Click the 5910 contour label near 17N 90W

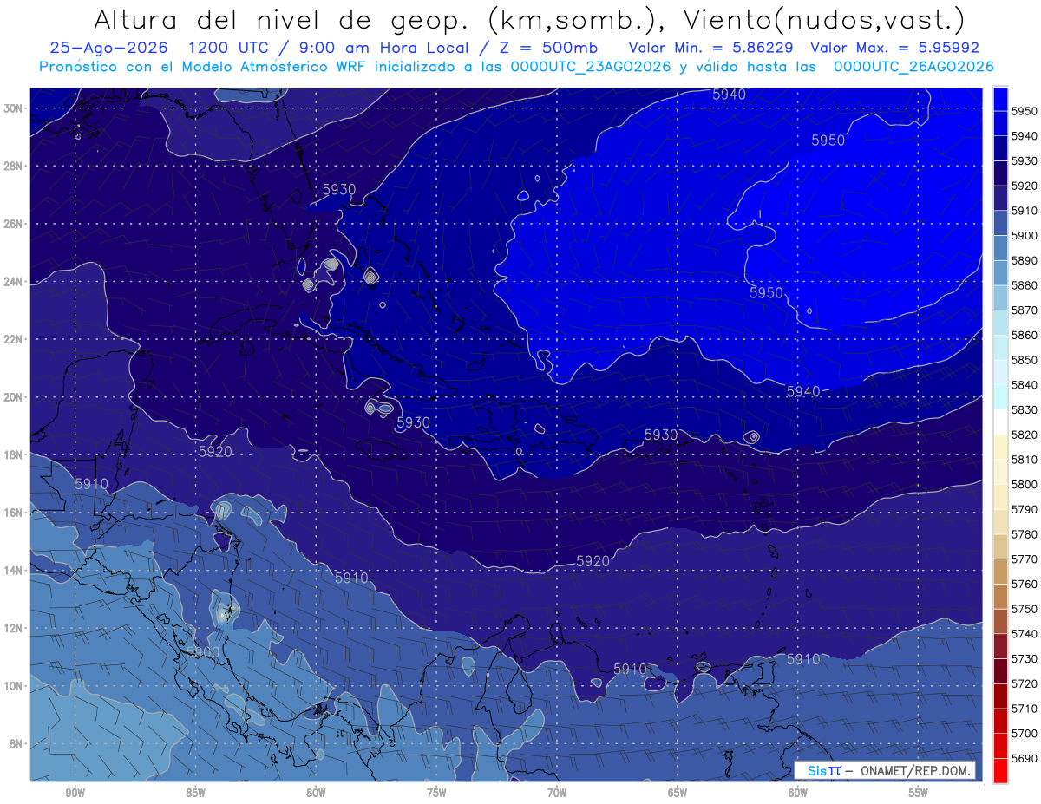click(x=91, y=484)
